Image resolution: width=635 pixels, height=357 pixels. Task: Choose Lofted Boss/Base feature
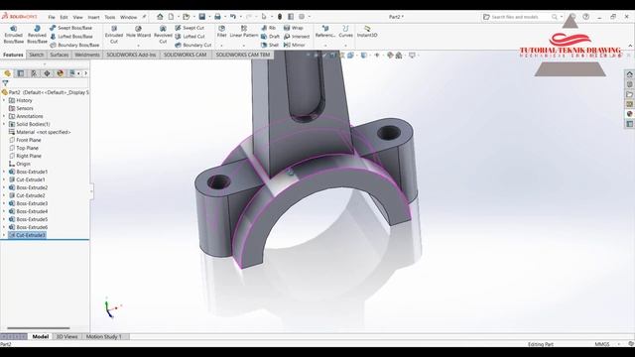pyautogui.click(x=71, y=37)
